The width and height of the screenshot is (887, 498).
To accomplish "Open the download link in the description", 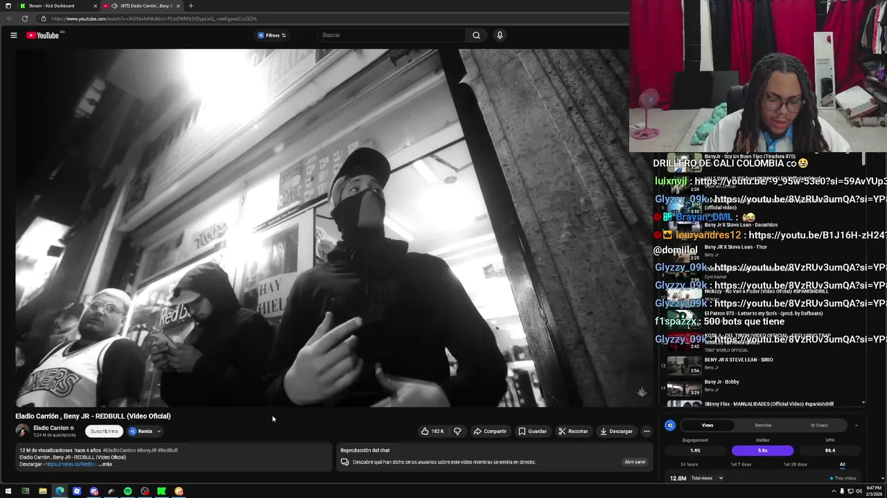I will pyautogui.click(x=70, y=464).
